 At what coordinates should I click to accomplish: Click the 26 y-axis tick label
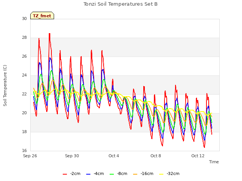pyautogui.click(x=24, y=57)
